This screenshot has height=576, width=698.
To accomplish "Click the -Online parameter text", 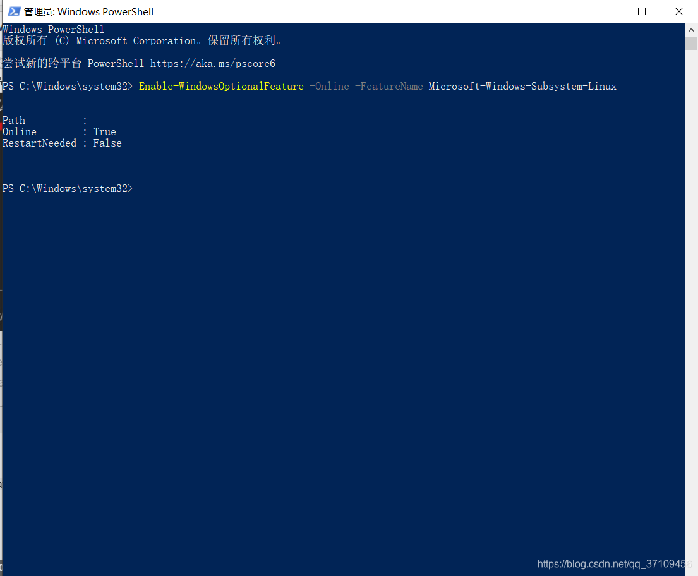I will (329, 87).
